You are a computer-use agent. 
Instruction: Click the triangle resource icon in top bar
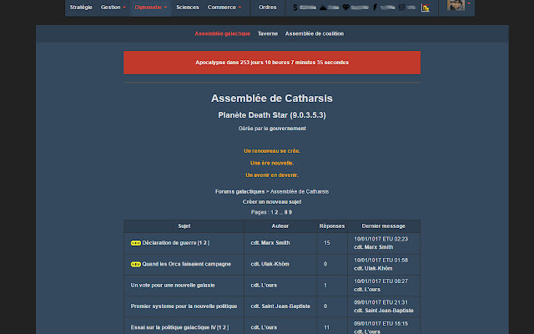[323, 7]
